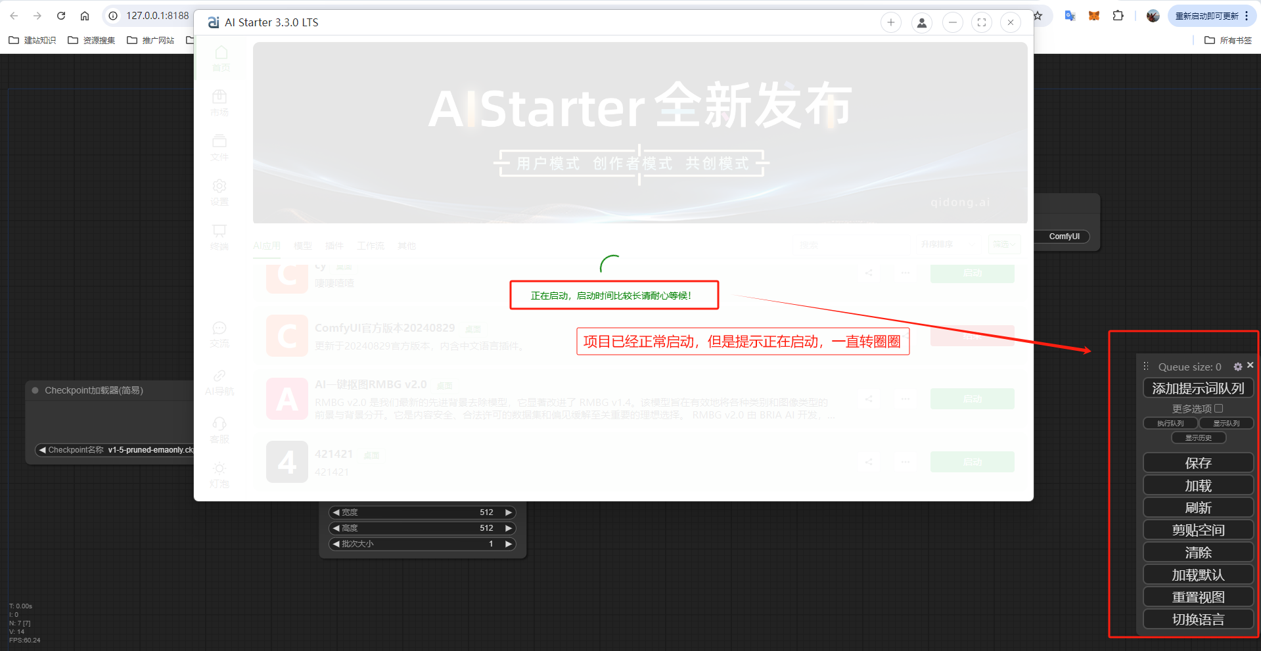Click the plus icon in AI Starter title bar

click(x=891, y=22)
